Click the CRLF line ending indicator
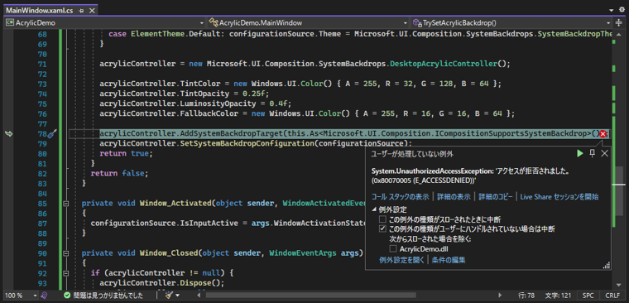Image resolution: width=629 pixels, height=303 pixels. pos(612,296)
